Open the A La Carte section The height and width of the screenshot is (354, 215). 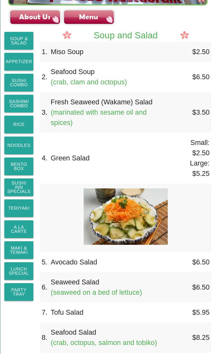19,229
